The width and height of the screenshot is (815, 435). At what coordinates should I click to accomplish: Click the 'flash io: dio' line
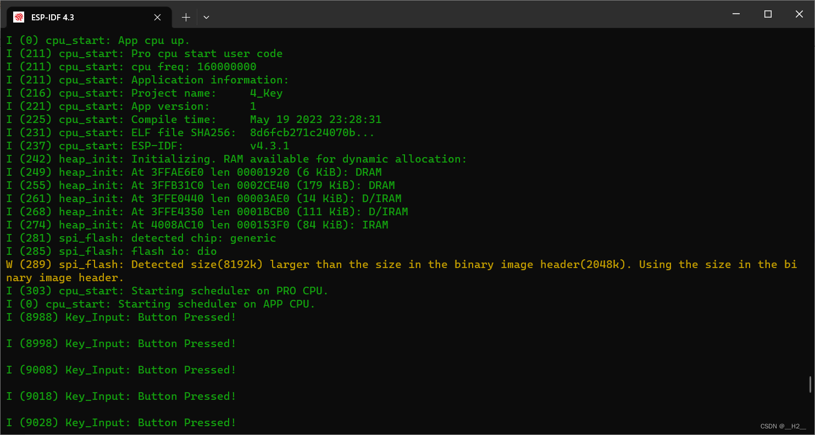(111, 251)
